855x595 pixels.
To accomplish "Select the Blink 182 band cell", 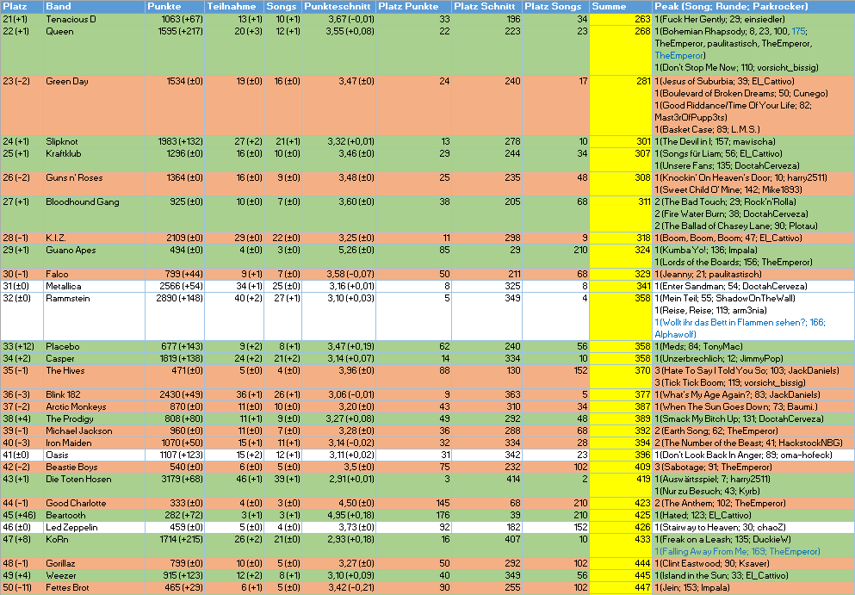I will click(95, 394).
